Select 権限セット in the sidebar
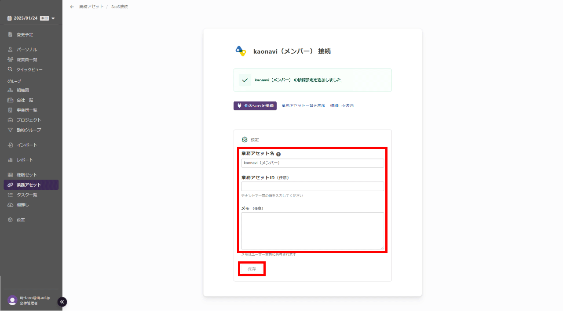563x311 pixels. (x=26, y=175)
